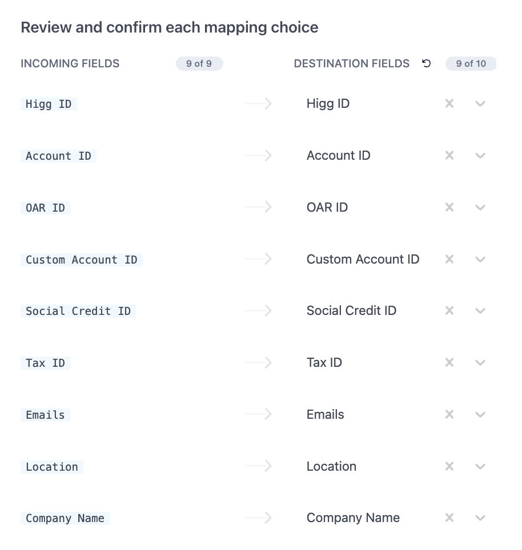Screen dimensions: 522x550
Task: Remove the Higg ID mapping
Action: 449,103
